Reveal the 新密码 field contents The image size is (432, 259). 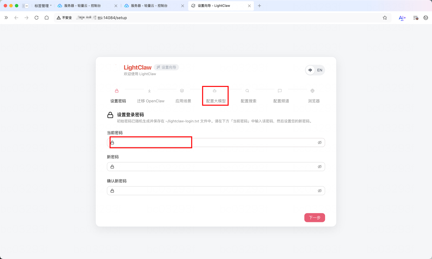point(320,166)
